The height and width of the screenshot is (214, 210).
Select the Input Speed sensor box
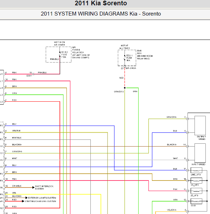[200, 153]
